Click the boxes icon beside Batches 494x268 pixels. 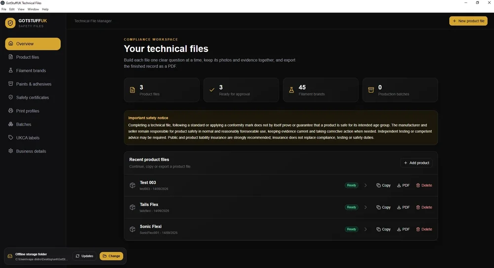11,124
